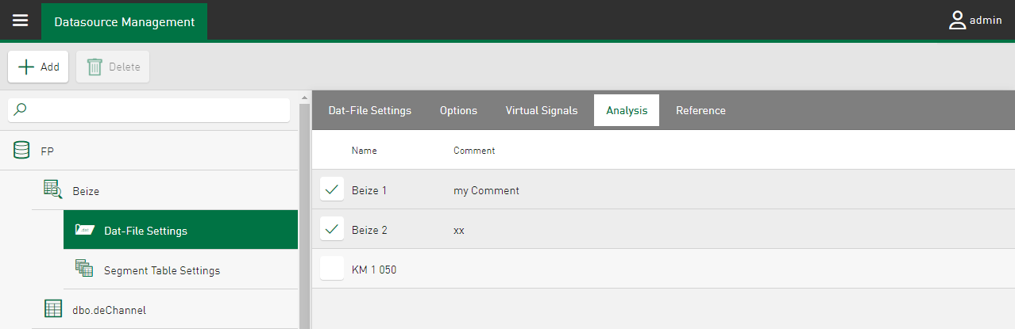Uncheck the Beize 1 checkbox

pos(332,190)
